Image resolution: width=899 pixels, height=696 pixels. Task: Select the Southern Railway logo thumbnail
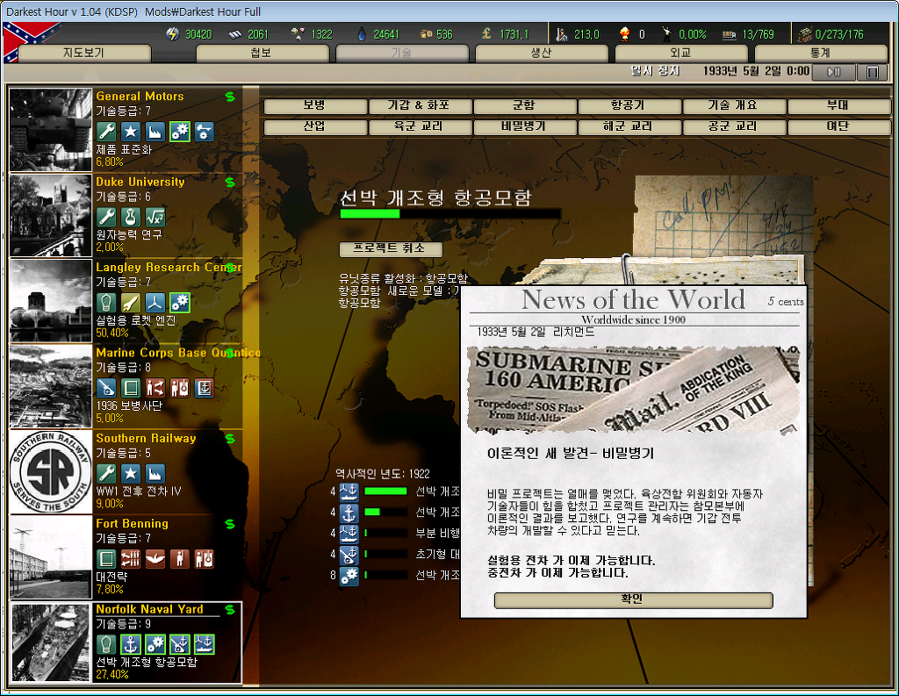50,472
